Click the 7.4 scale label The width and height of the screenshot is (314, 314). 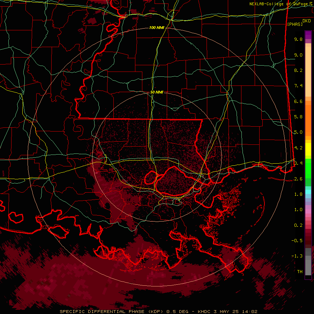coord(298,86)
